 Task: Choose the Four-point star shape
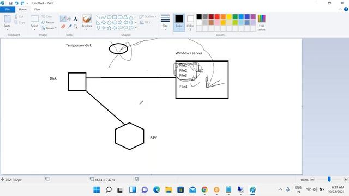click(x=104, y=28)
